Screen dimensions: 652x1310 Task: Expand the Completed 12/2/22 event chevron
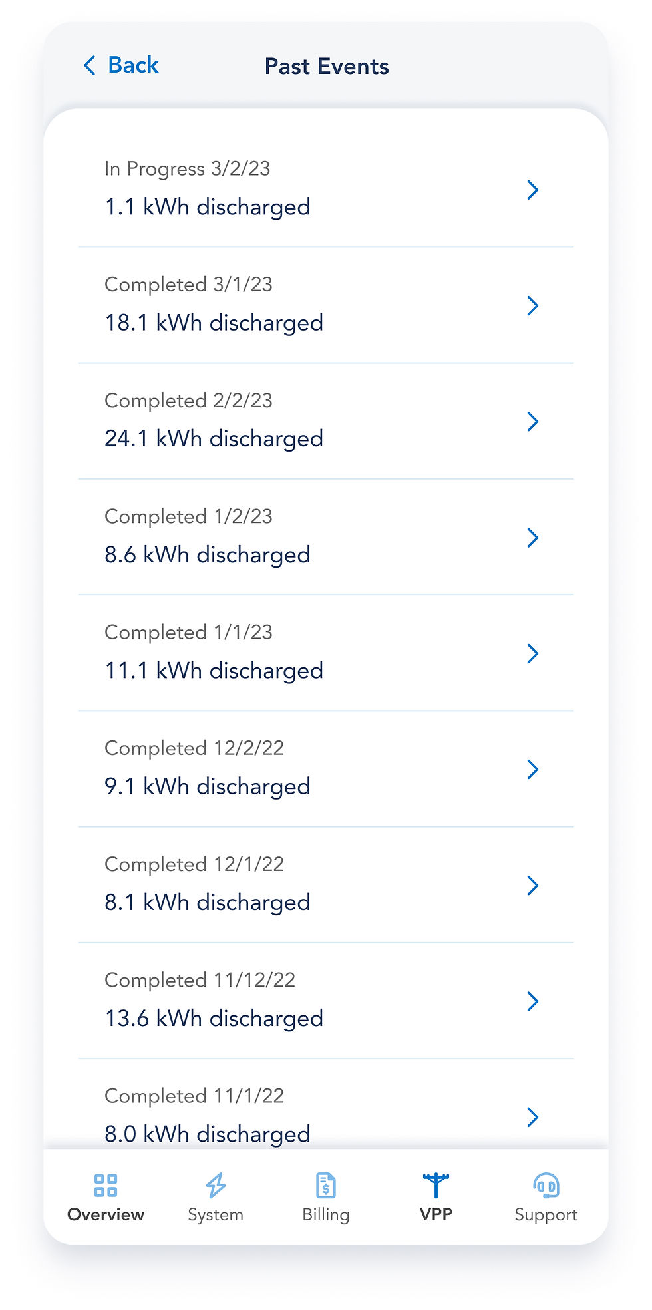(x=532, y=769)
